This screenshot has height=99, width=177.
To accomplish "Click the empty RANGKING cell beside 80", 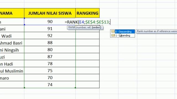I will coord(87,50).
